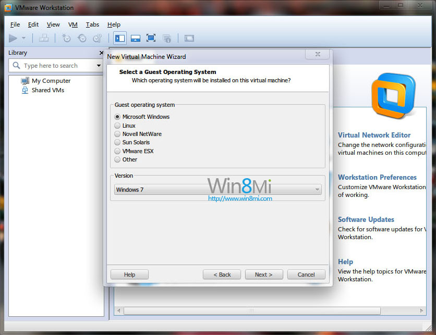This screenshot has width=436, height=335.
Task: Select My Computer in library tree
Action: (x=51, y=81)
